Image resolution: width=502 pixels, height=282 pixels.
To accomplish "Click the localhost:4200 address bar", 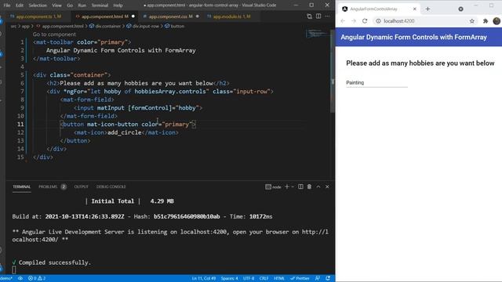I will click(x=424, y=21).
